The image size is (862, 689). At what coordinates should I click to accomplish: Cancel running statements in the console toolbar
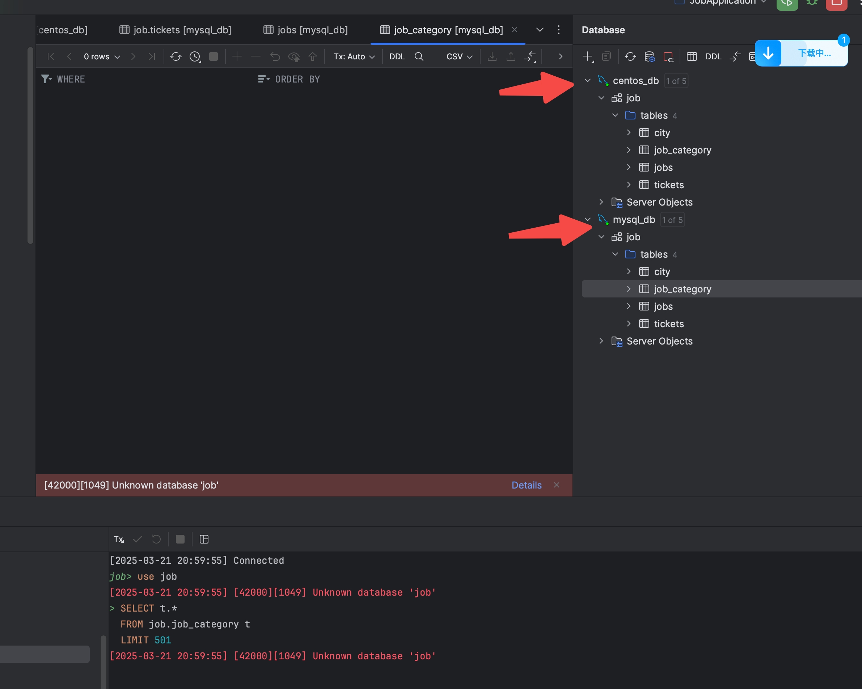(180, 539)
